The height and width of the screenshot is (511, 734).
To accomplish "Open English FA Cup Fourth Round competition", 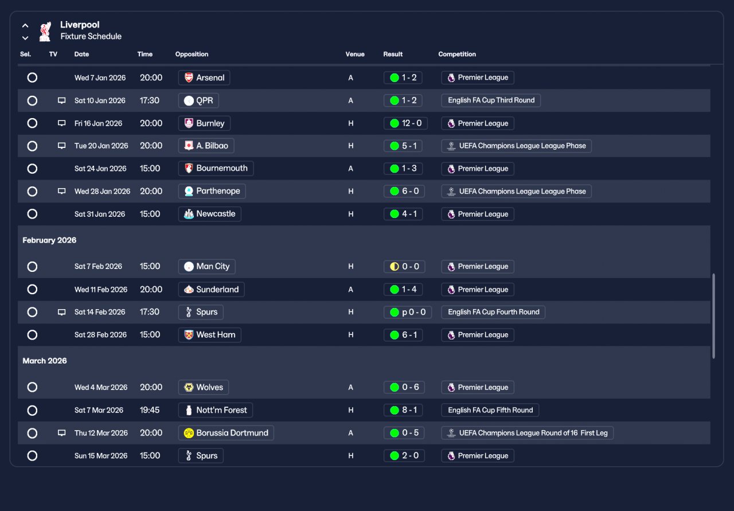I will (493, 312).
